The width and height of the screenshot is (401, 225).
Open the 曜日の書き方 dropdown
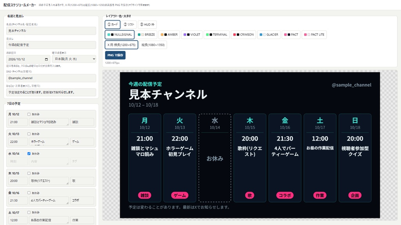(x=74, y=59)
